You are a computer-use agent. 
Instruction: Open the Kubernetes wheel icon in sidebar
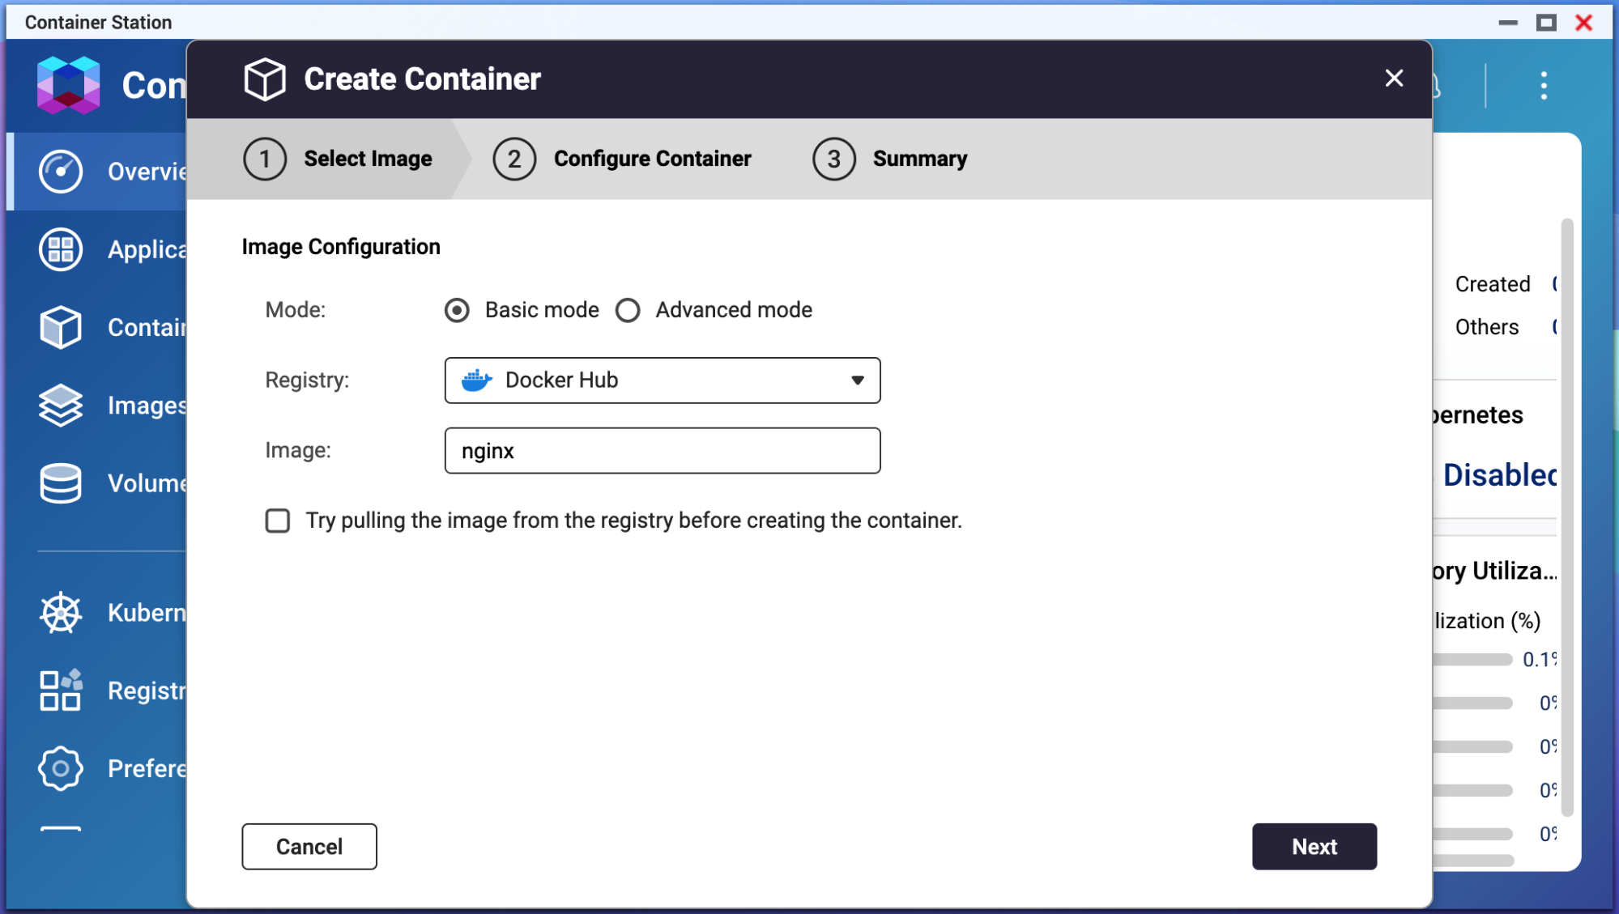(x=61, y=612)
